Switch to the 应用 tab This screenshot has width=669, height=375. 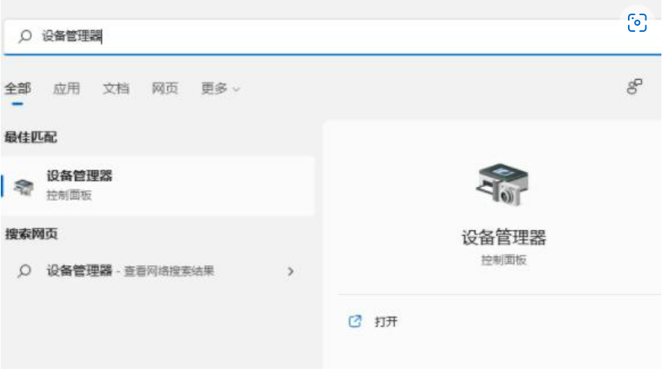point(67,89)
